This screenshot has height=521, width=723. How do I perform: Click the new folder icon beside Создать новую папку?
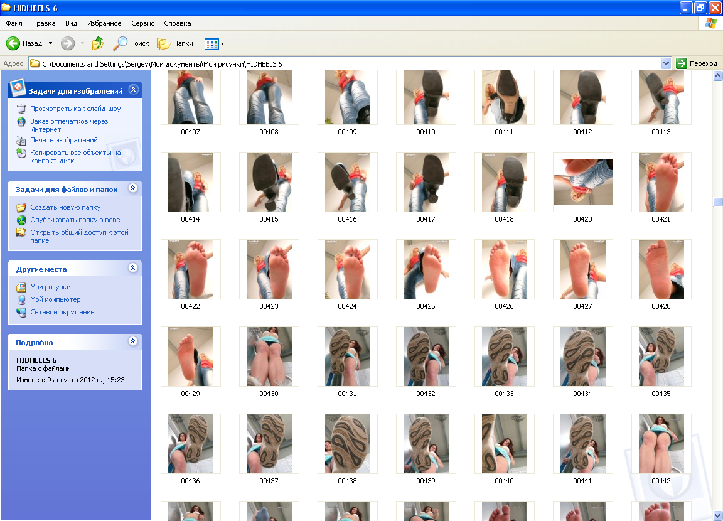click(21, 208)
